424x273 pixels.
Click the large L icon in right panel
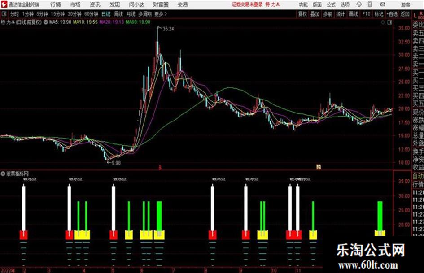pyautogui.click(x=415, y=16)
